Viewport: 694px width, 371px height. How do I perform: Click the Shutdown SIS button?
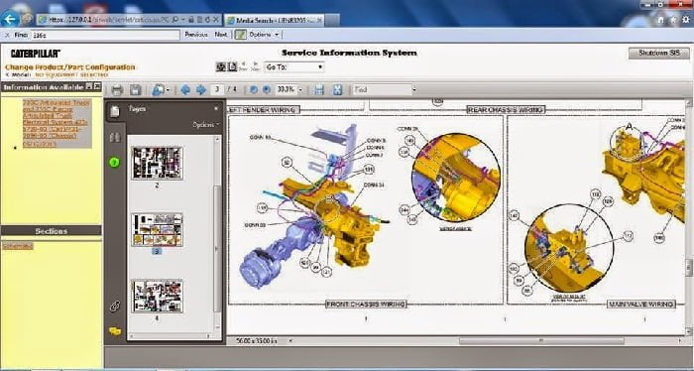click(x=659, y=54)
